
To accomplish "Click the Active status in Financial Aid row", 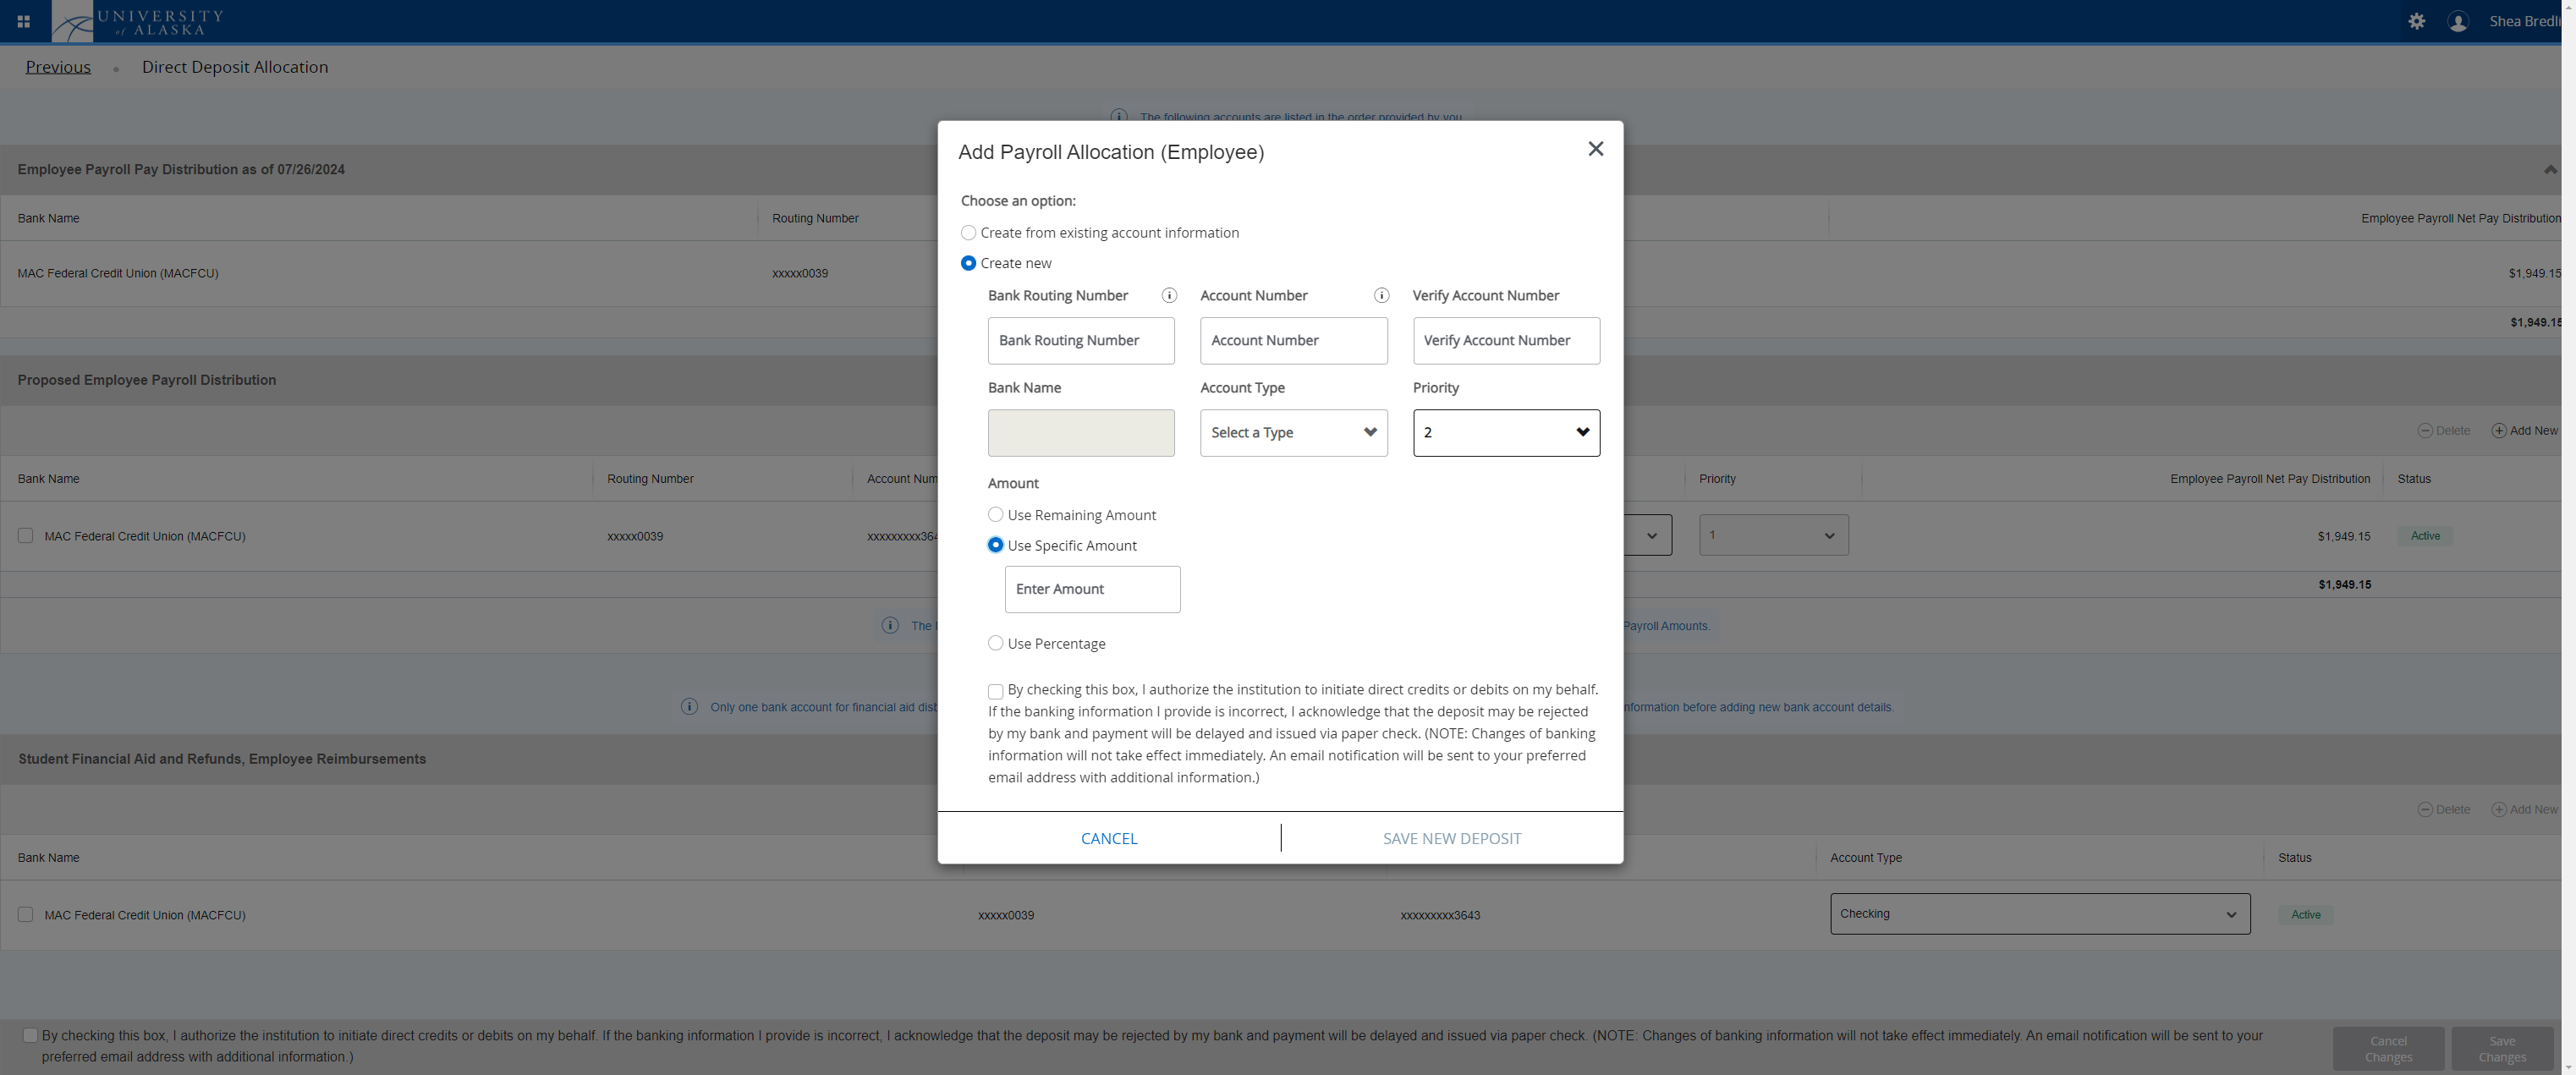I will tap(2305, 915).
